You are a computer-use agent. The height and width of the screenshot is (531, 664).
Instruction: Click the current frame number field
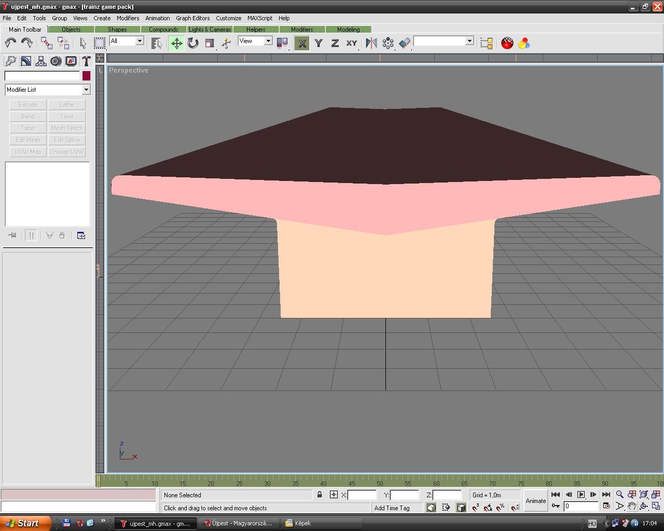581,506
